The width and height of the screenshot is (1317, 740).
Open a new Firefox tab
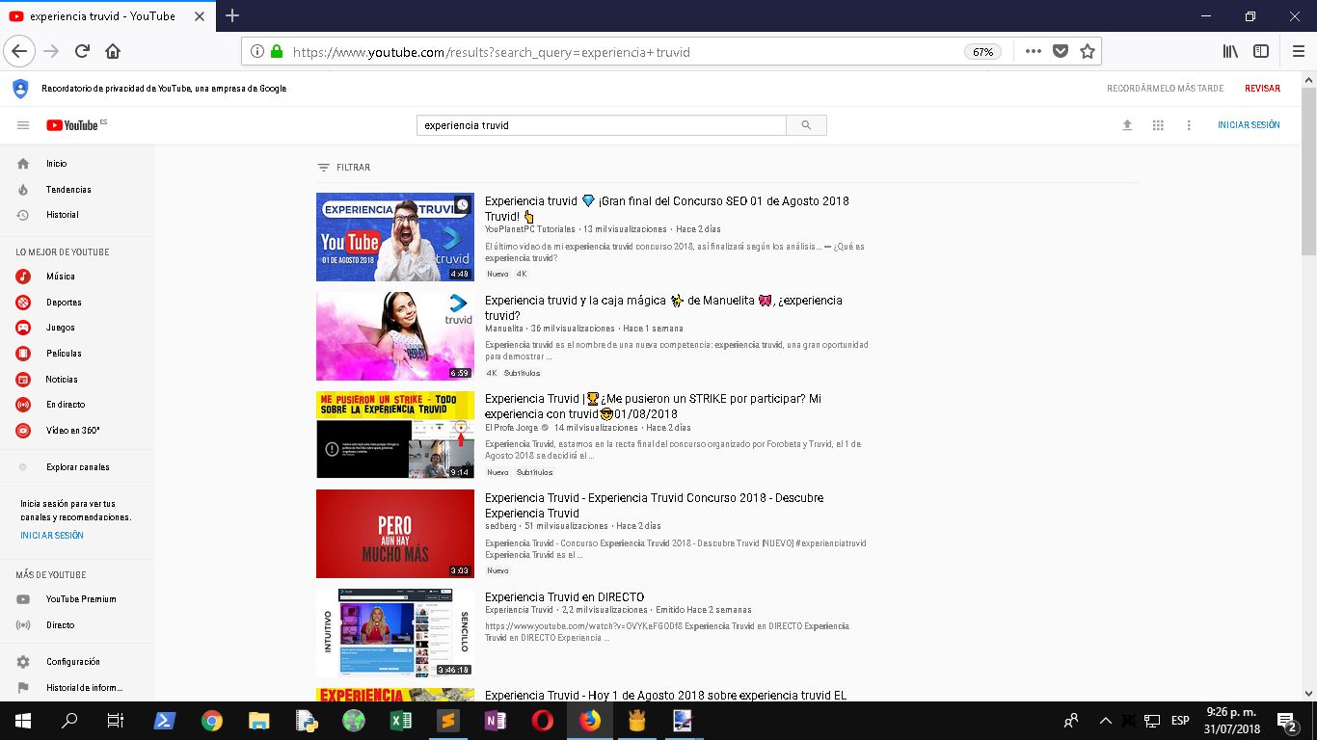(x=232, y=15)
